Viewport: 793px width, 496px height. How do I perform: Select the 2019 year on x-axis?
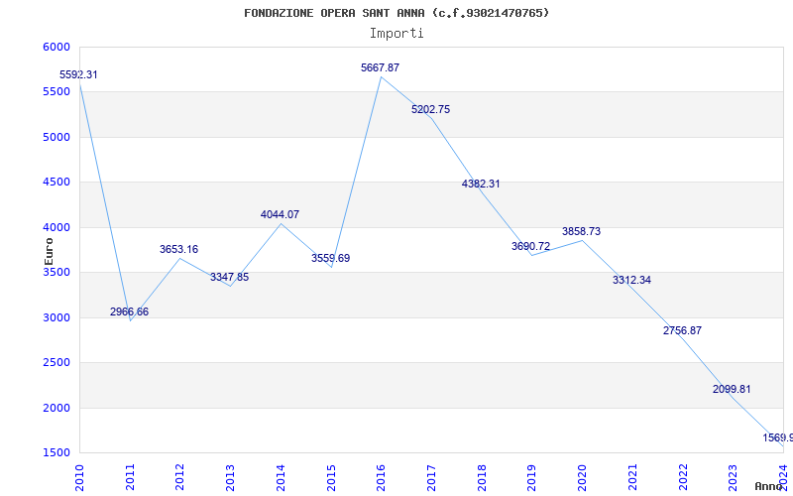[x=532, y=476]
